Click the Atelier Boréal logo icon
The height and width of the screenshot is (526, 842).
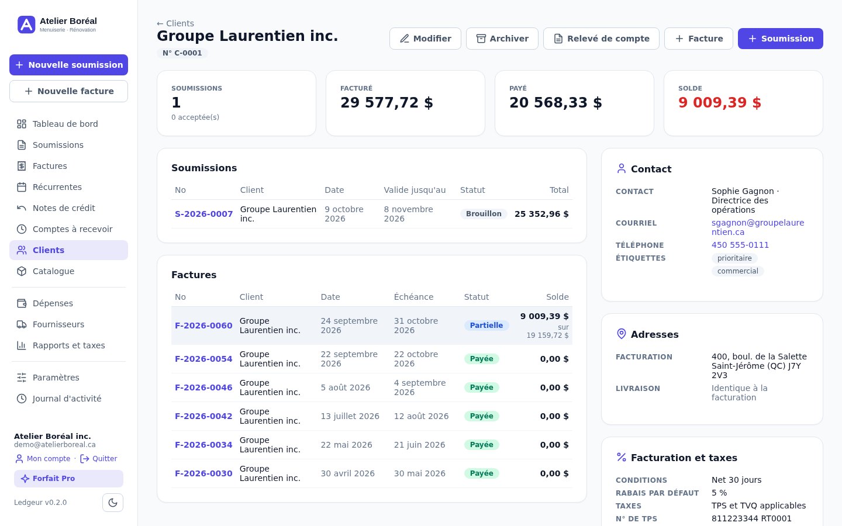click(x=26, y=25)
